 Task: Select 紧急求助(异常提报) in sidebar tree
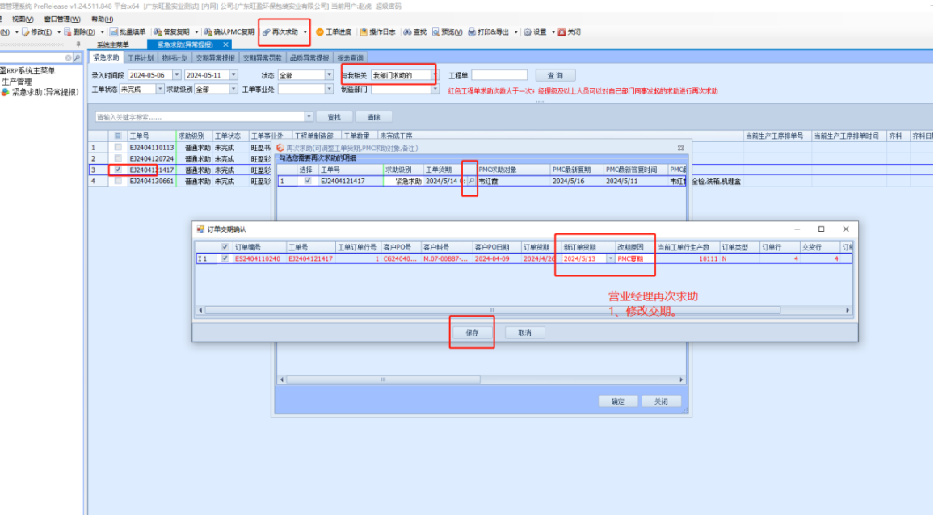pos(45,92)
